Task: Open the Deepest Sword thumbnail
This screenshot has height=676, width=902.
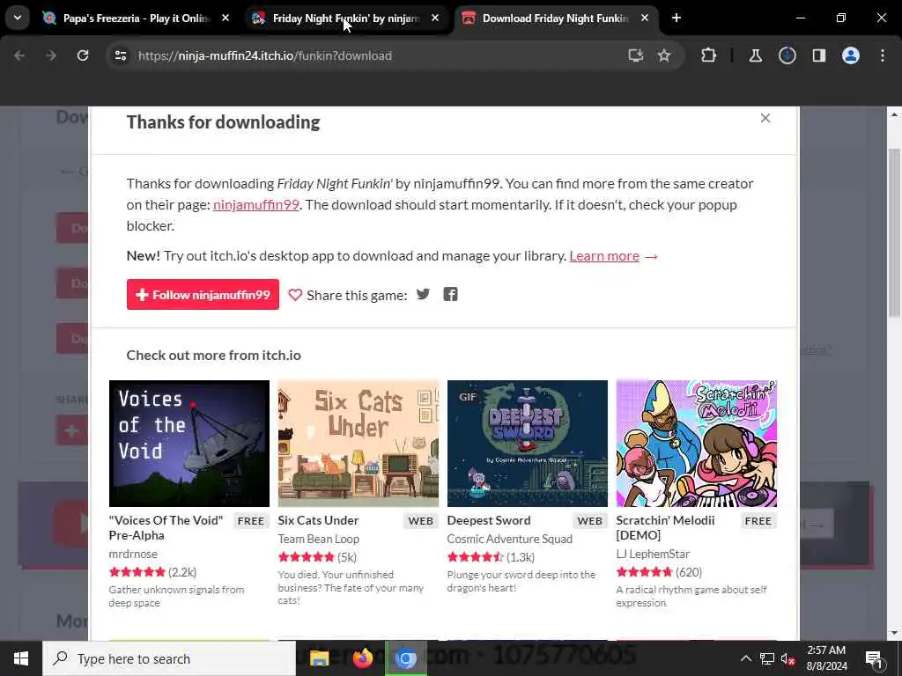Action: click(x=528, y=444)
